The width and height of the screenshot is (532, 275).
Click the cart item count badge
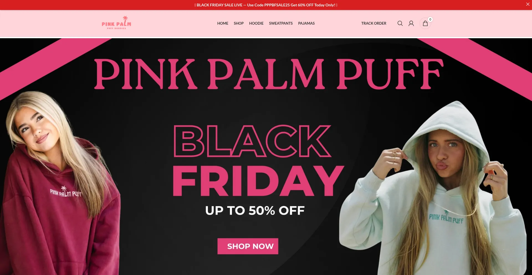pyautogui.click(x=430, y=19)
